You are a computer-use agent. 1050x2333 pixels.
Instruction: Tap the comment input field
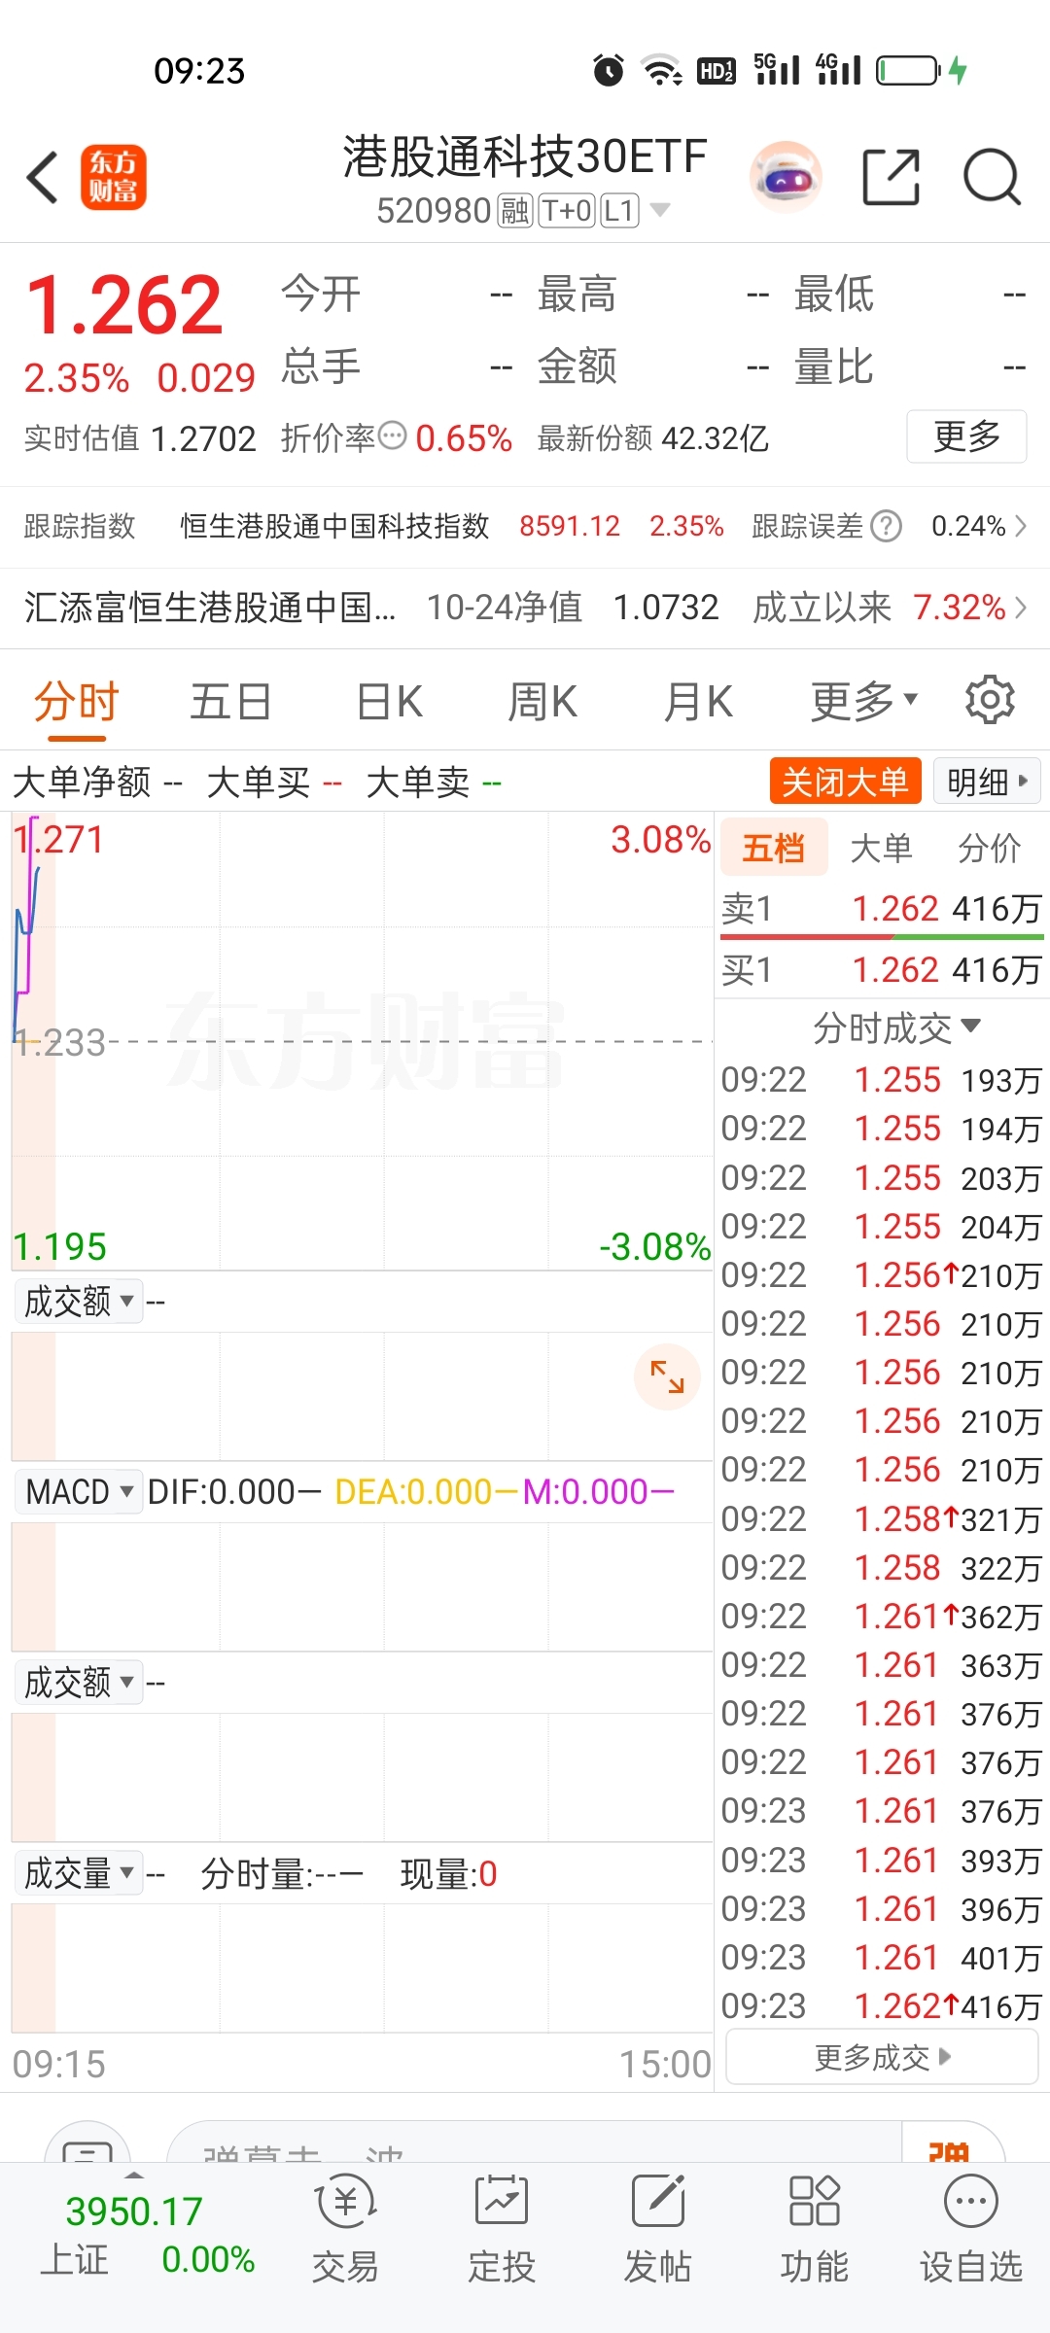point(535,2141)
